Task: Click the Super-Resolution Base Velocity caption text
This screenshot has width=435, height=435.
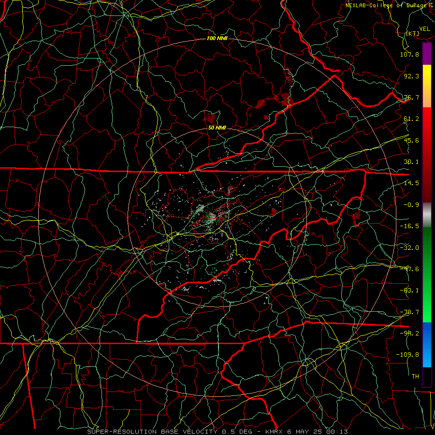Action: click(x=217, y=432)
